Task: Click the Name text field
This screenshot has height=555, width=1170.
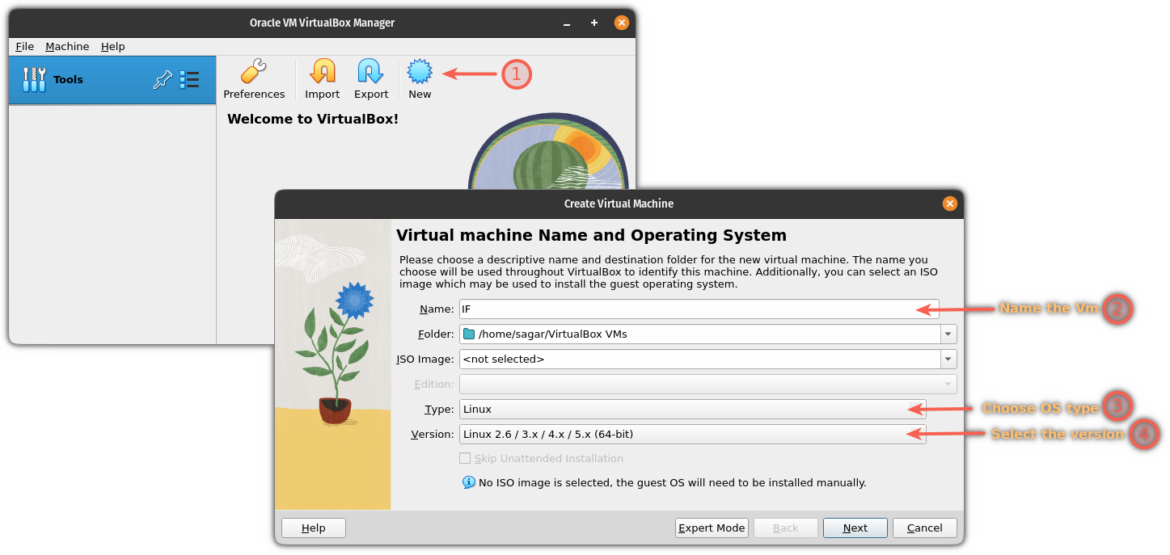Action: 687,309
